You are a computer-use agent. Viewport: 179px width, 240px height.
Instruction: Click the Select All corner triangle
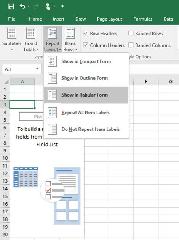pyautogui.click(x=6, y=82)
